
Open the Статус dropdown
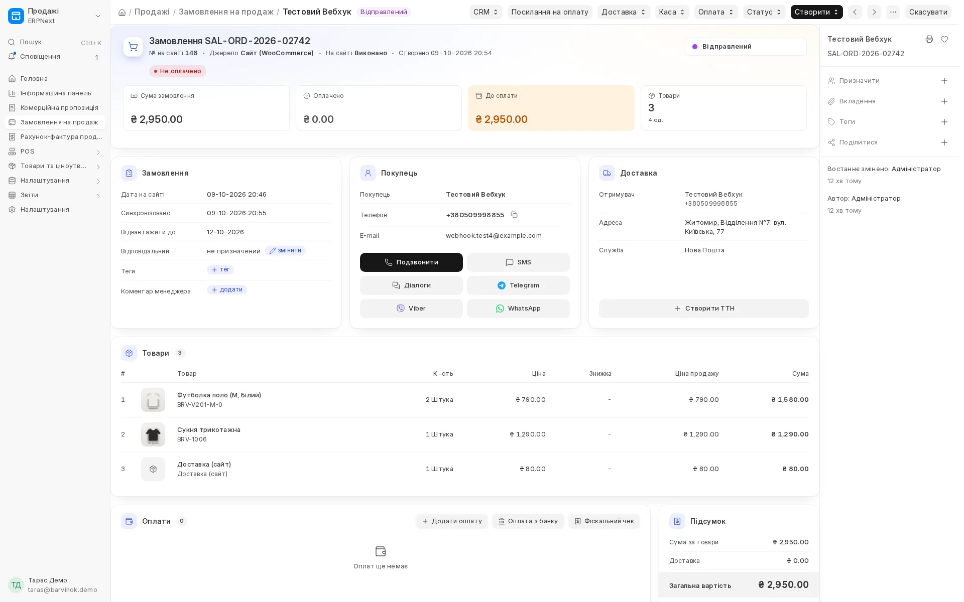(x=764, y=12)
